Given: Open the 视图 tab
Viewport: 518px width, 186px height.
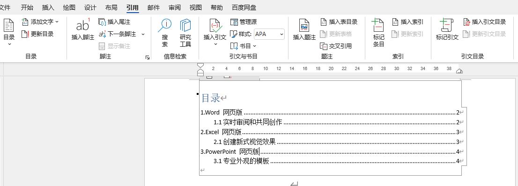Looking at the screenshot, I should [196, 7].
